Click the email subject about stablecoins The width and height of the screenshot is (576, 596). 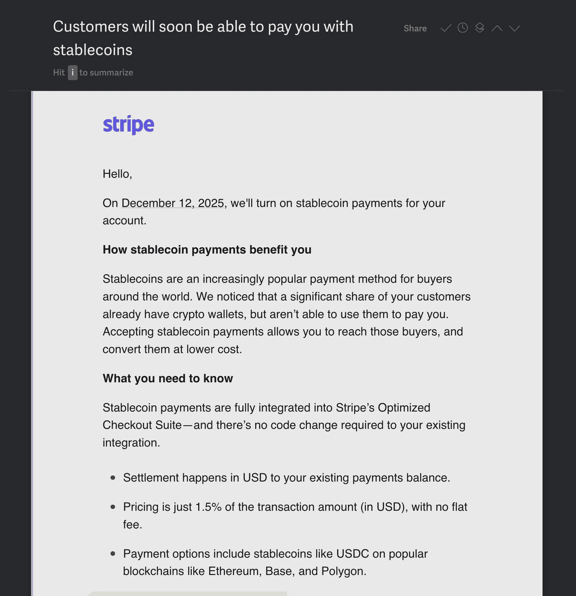(203, 38)
